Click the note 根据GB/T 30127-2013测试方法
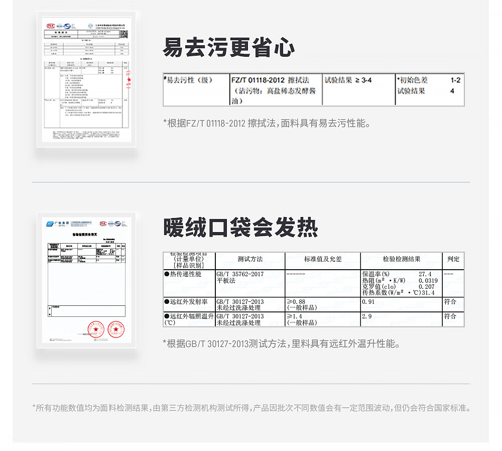The image size is (502, 451). click(281, 344)
